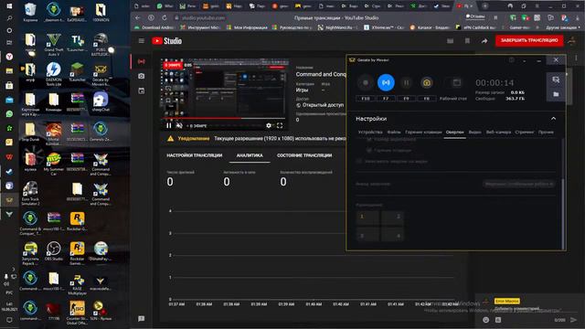Take a screenshot with Gecata's camera button
Screen dimensions: 585x329
pos(427,83)
